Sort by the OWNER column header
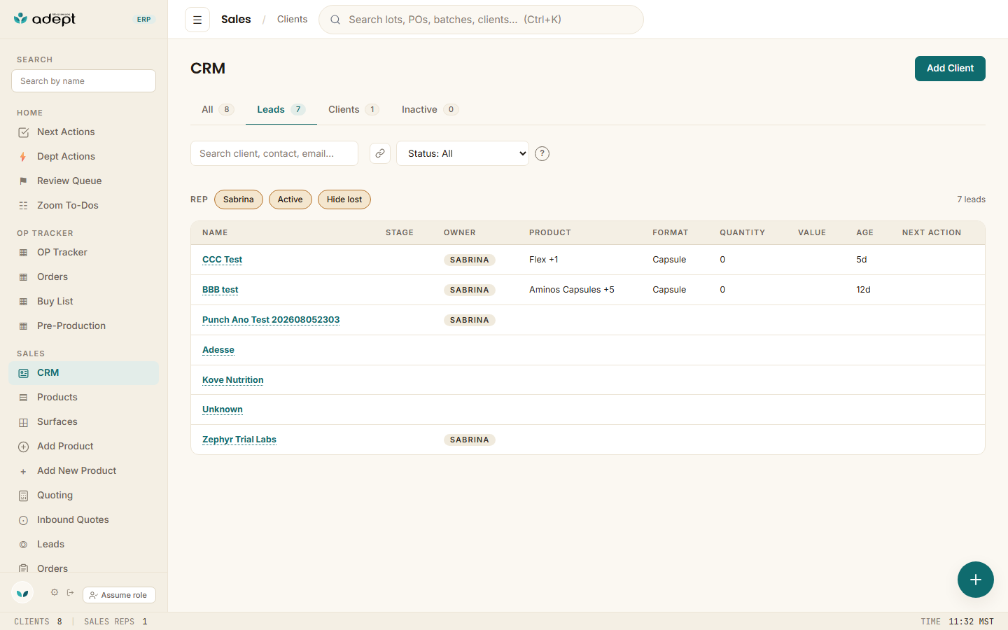This screenshot has height=630, width=1008. point(460,232)
